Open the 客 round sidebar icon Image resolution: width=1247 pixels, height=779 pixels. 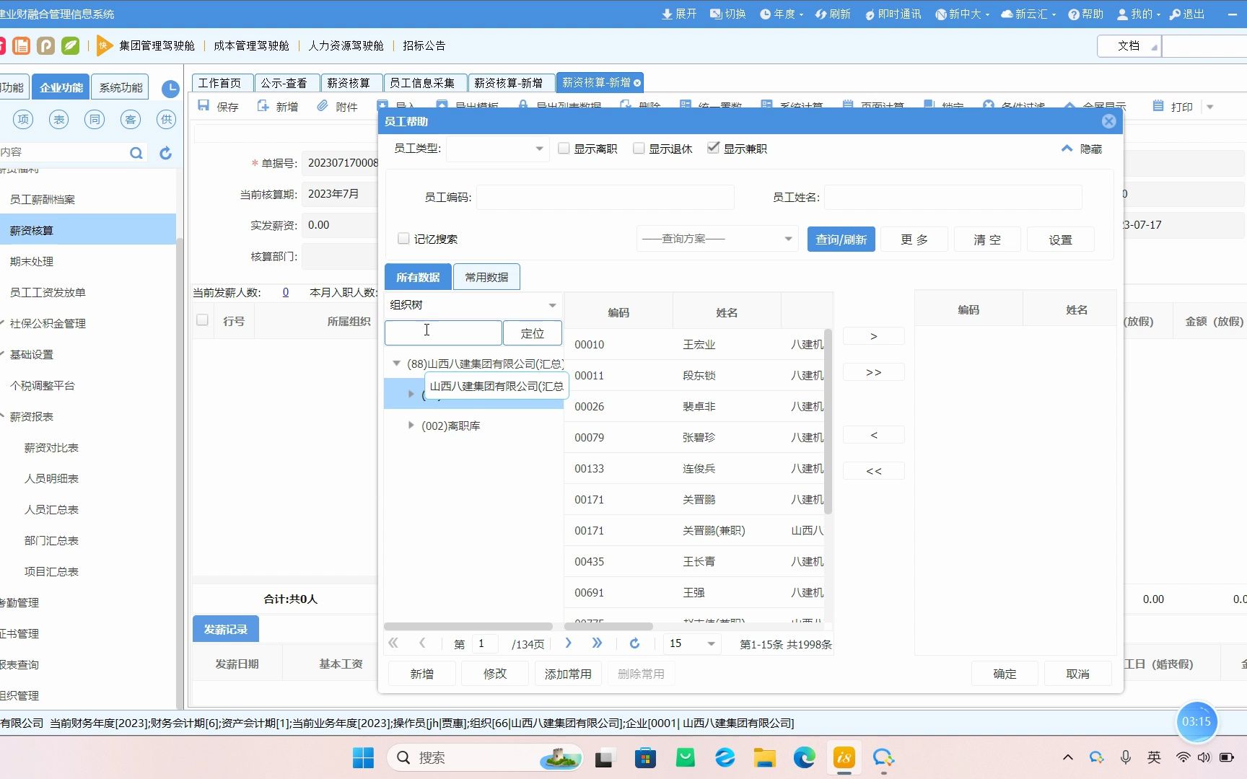[x=131, y=120]
